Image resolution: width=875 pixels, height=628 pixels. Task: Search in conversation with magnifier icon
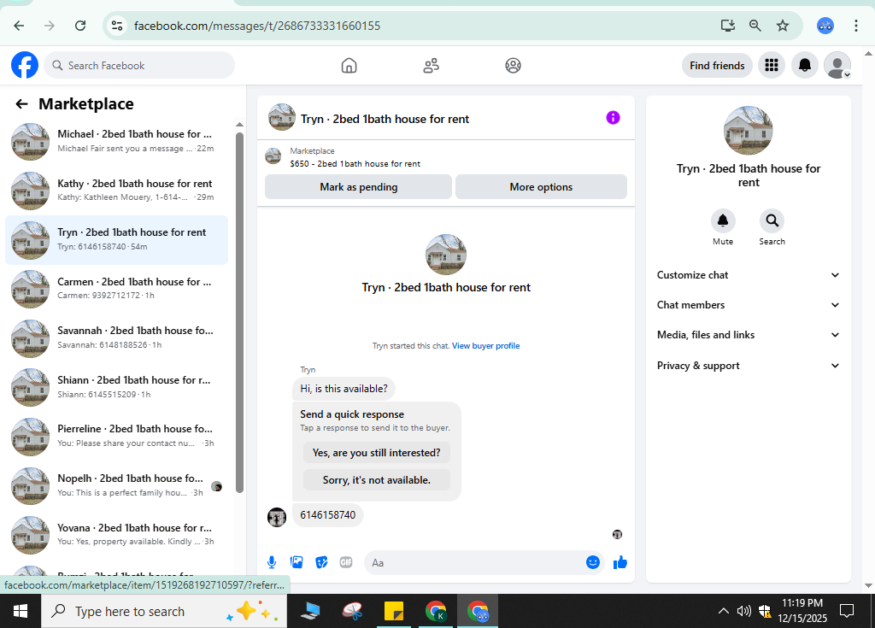(x=772, y=221)
